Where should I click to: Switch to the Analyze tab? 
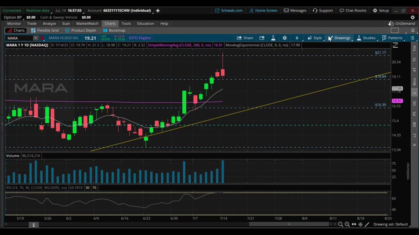49,24
